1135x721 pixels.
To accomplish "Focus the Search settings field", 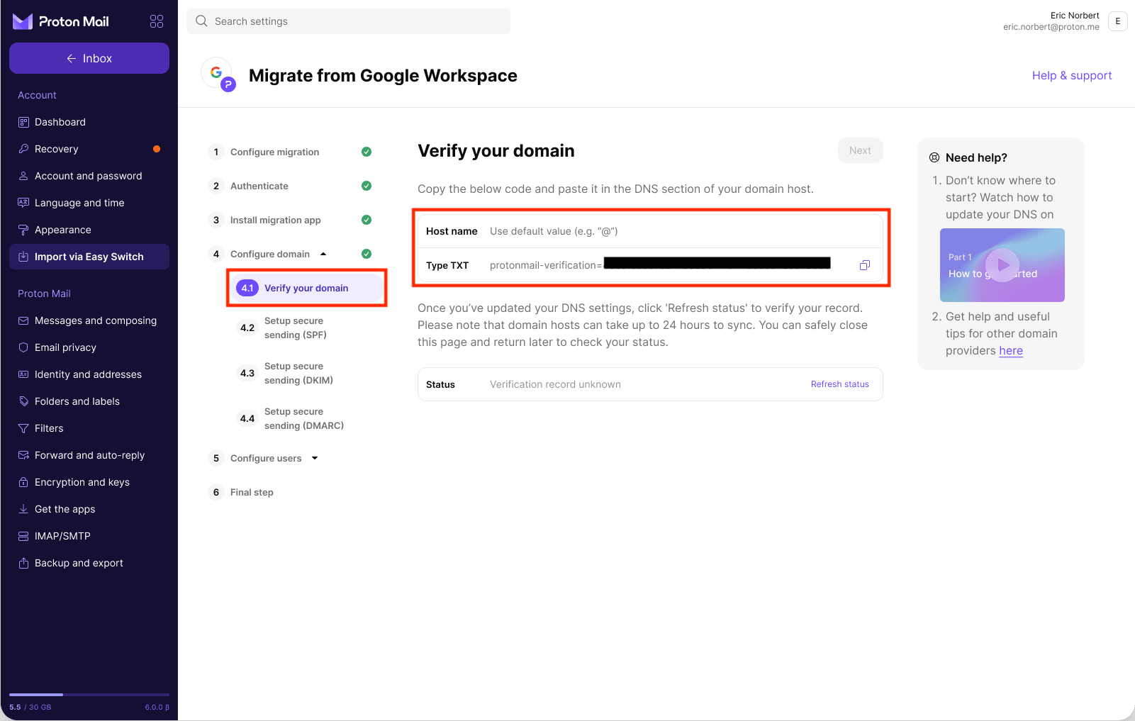I will click(348, 21).
